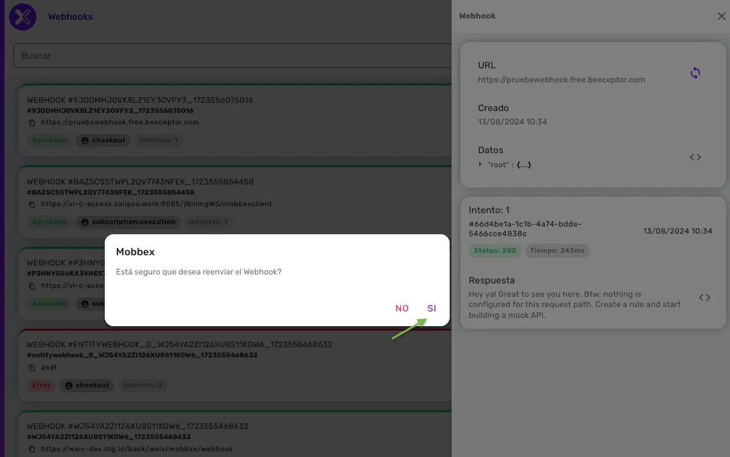The height and width of the screenshot is (457, 730).
Task: Cancel resending with the NO button
Action: pyautogui.click(x=402, y=308)
